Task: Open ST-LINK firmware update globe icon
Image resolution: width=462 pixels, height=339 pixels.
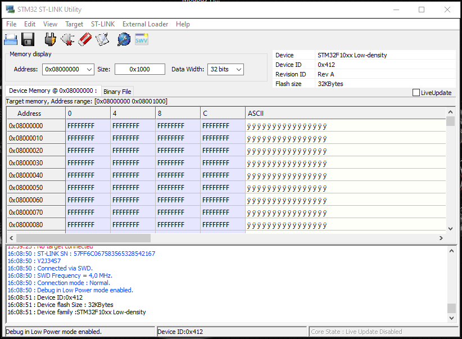Action: [x=124, y=39]
